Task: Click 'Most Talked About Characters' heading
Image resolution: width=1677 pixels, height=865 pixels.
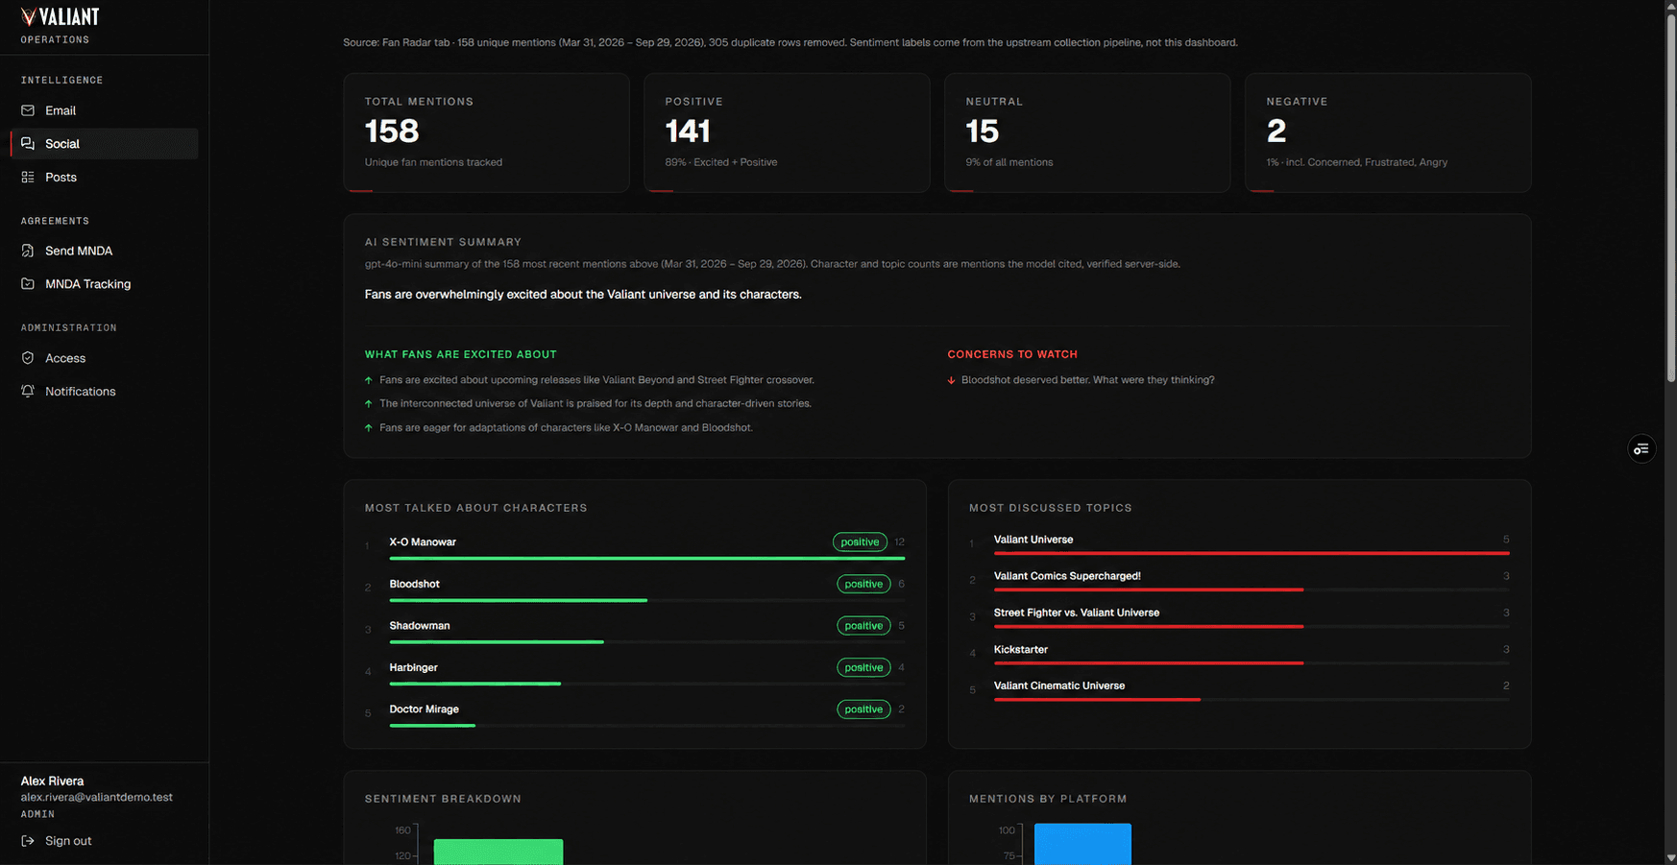Action: (475, 508)
